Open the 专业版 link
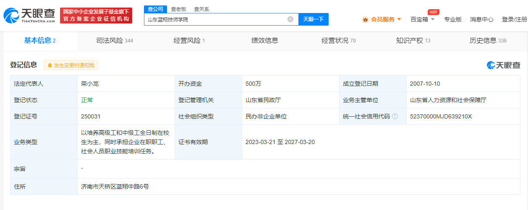The width and height of the screenshot is (528, 210). click(453, 19)
